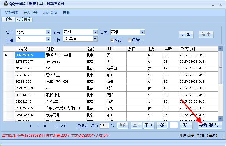
Task: Click city cell 石景山
Action: pyautogui.click(x=116, y=68)
